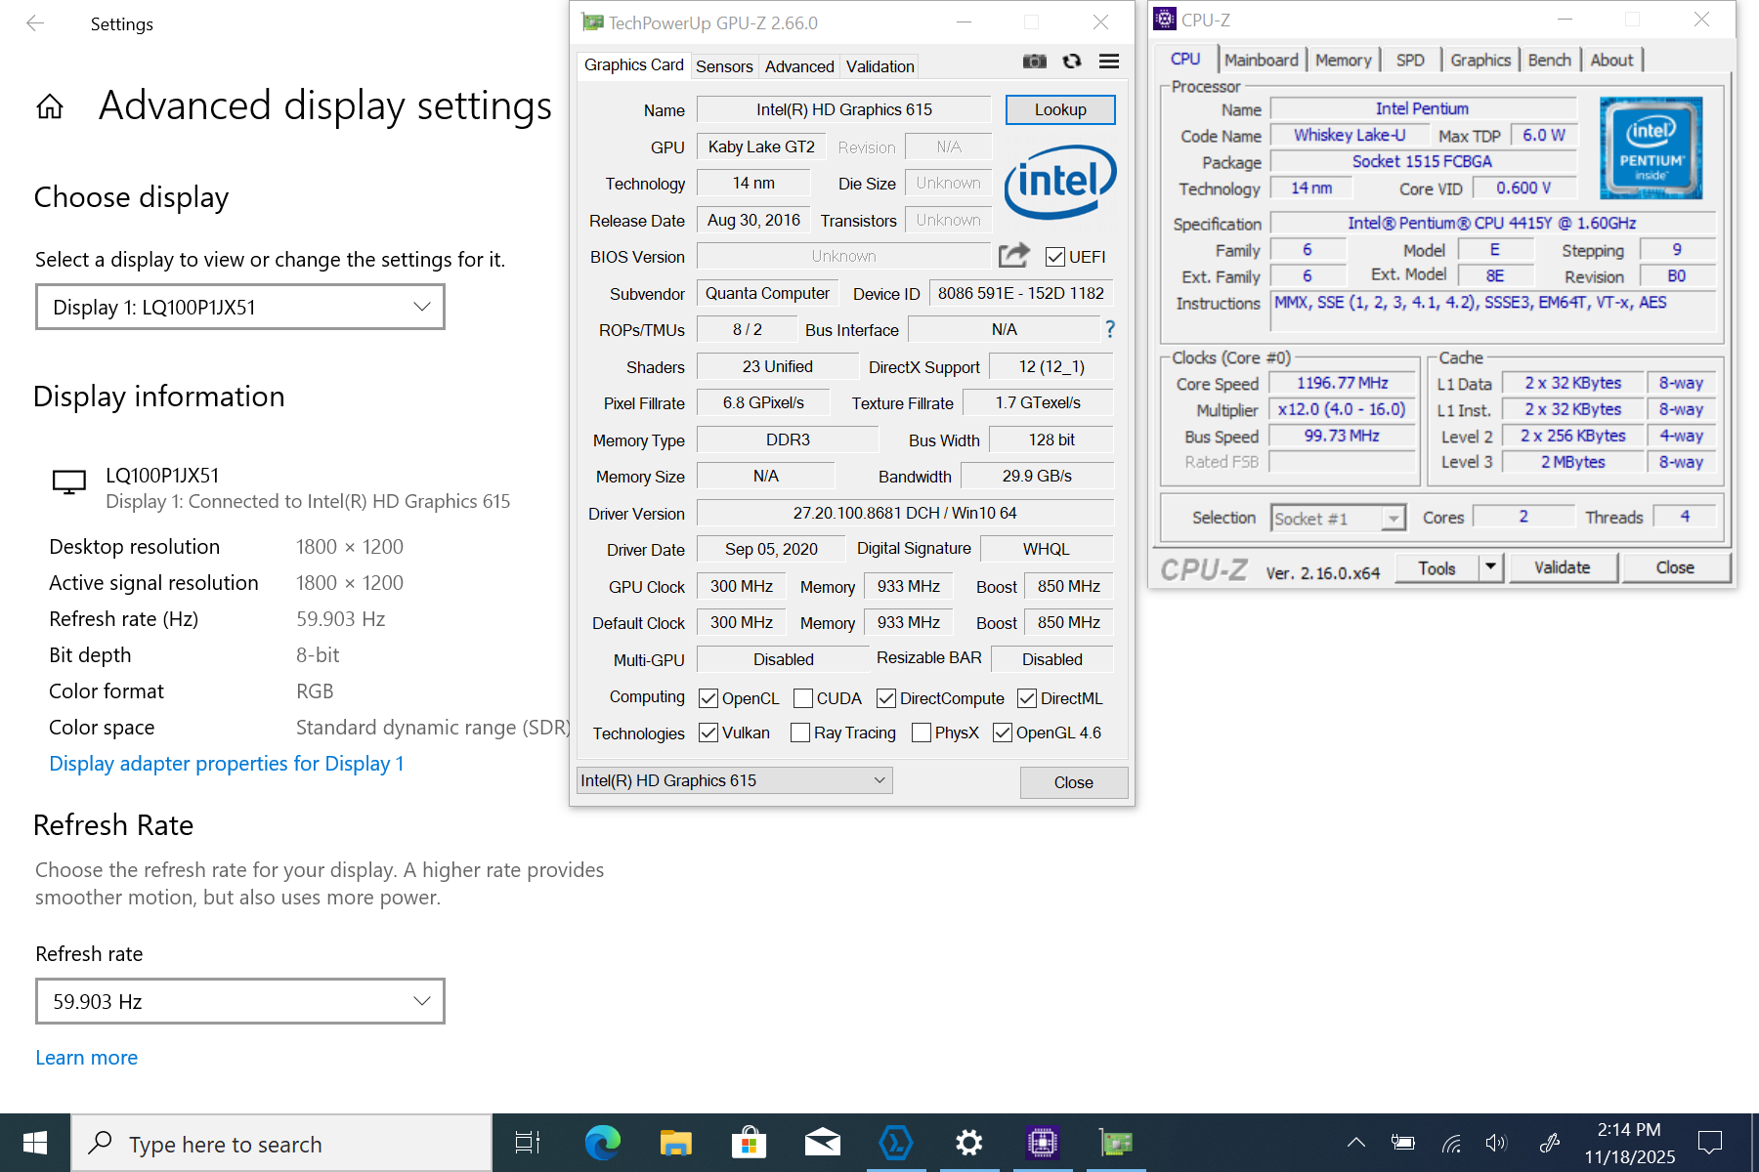The height and width of the screenshot is (1172, 1759).
Task: Click the Lookup button in GPU-Z
Action: 1060,109
